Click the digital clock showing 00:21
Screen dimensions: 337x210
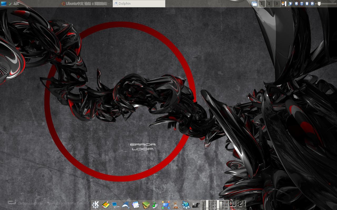click(x=237, y=205)
